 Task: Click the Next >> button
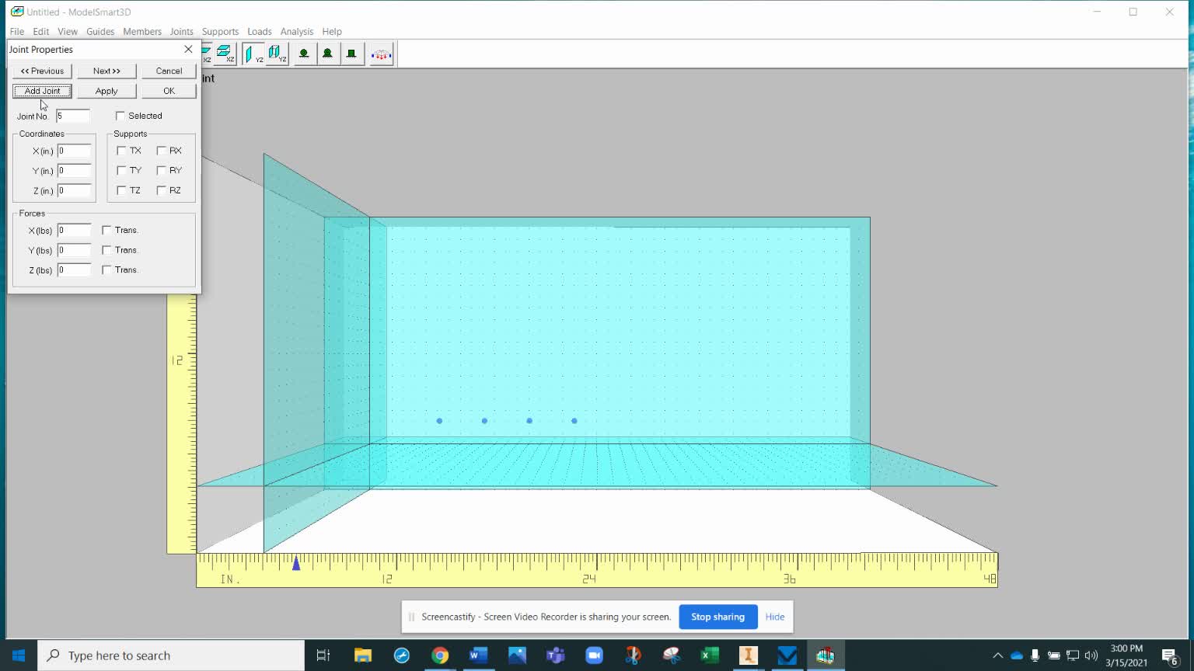(x=106, y=71)
